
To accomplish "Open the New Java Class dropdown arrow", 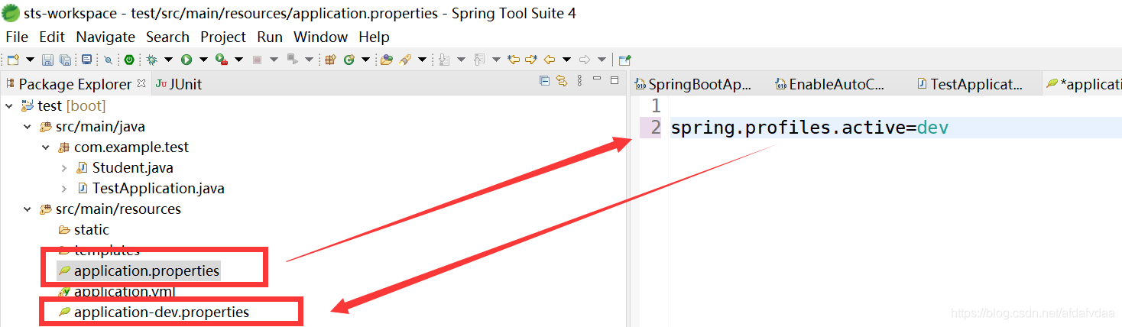I will tap(365, 60).
